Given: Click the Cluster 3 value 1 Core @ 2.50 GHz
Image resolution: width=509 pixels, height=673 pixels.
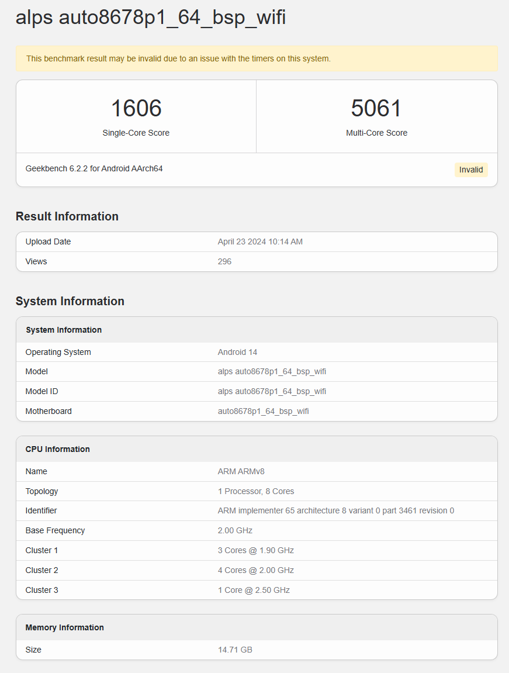Looking at the screenshot, I should (x=254, y=590).
